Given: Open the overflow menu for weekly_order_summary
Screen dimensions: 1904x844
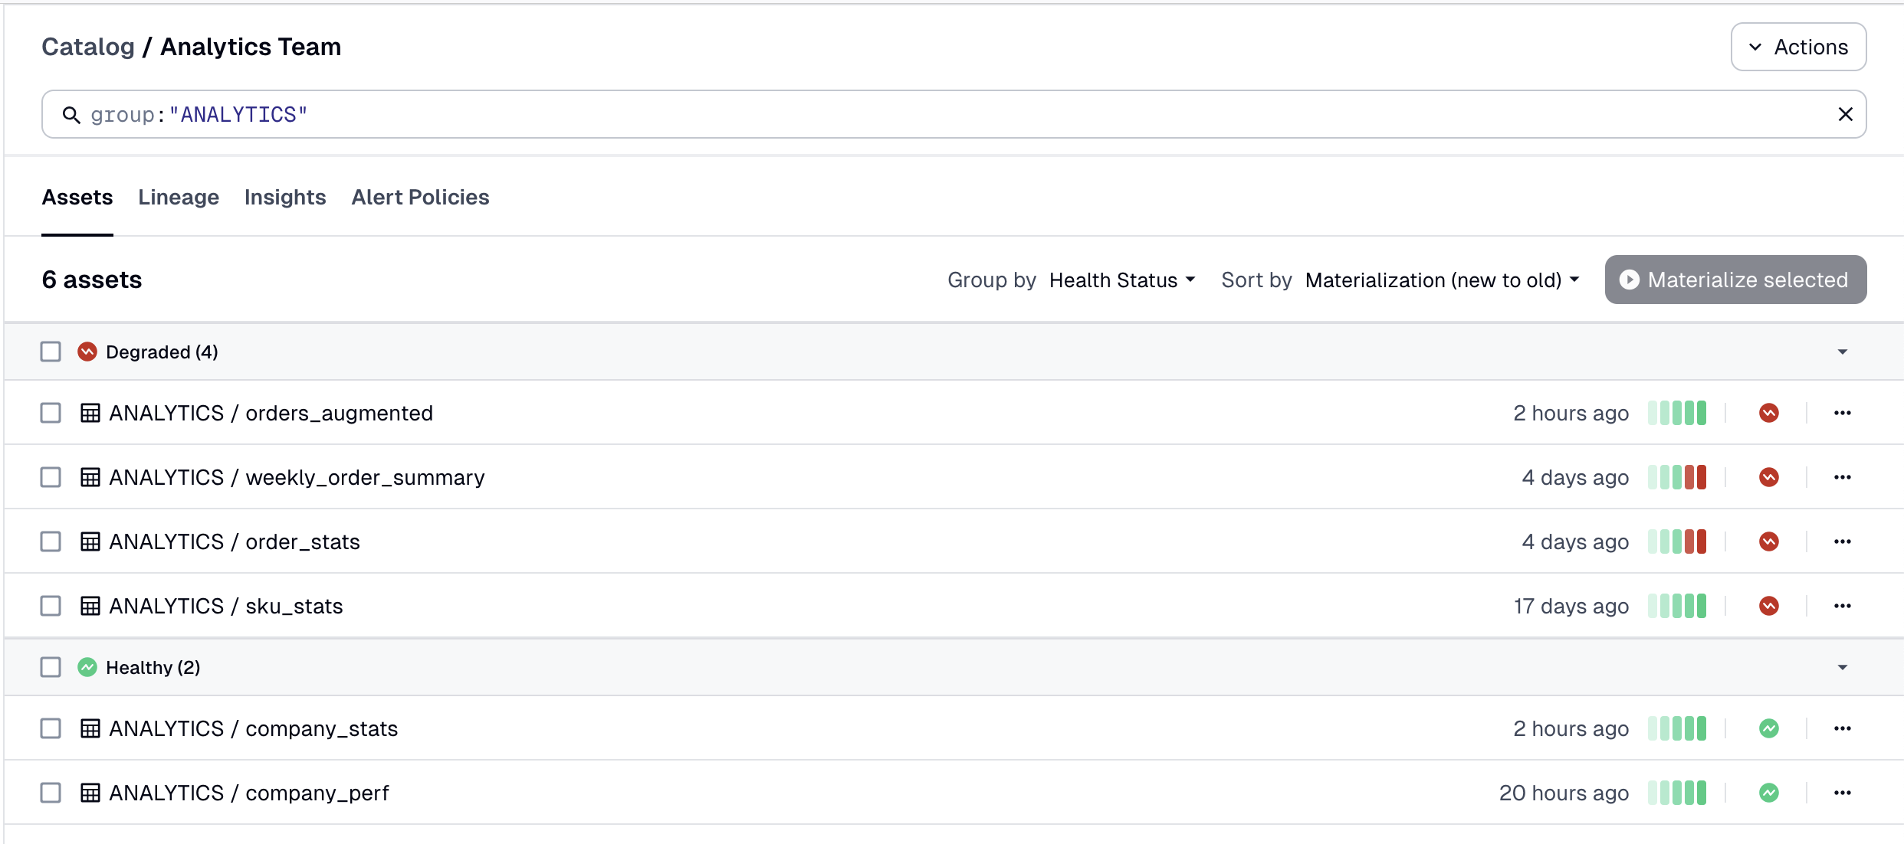Looking at the screenshot, I should point(1843,476).
